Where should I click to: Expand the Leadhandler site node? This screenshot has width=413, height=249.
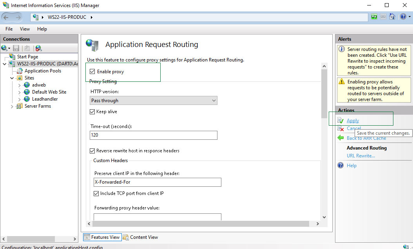pyautogui.click(x=20, y=99)
